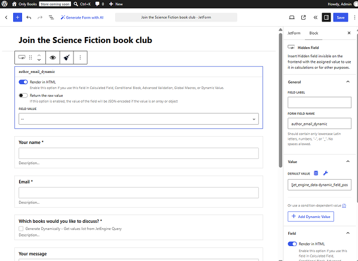Toggle Render in HTML in the block
This screenshot has height=261, width=358.
click(23, 82)
